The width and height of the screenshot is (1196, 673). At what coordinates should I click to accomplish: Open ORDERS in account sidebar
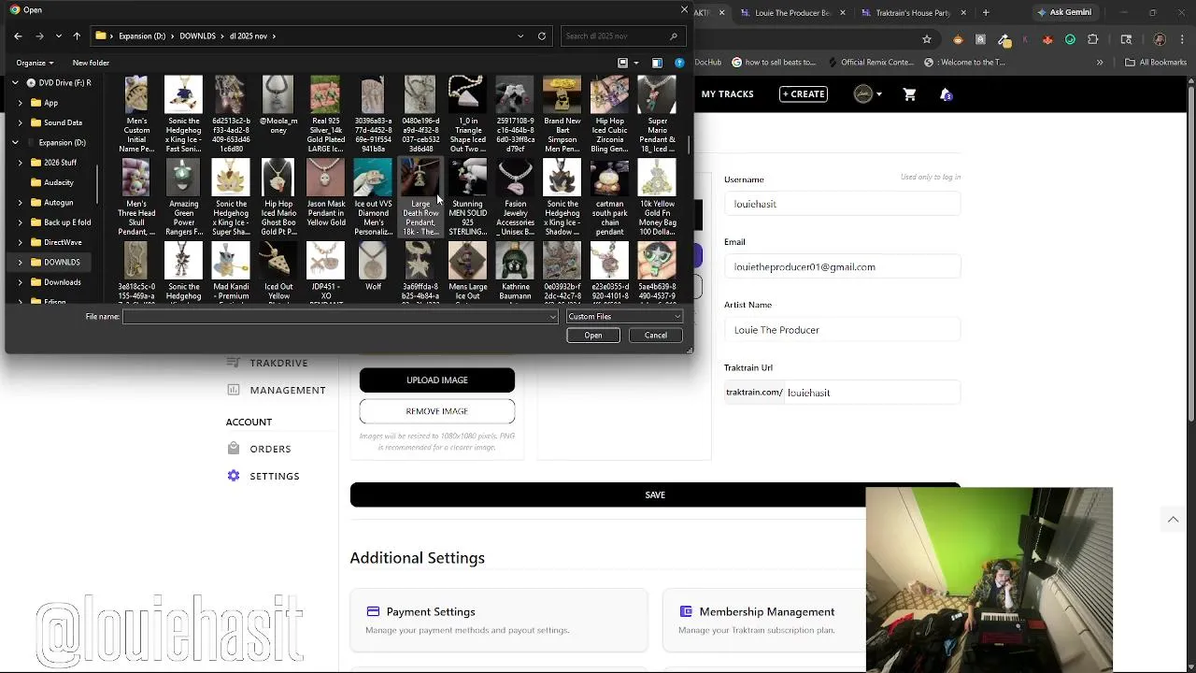coord(260,449)
